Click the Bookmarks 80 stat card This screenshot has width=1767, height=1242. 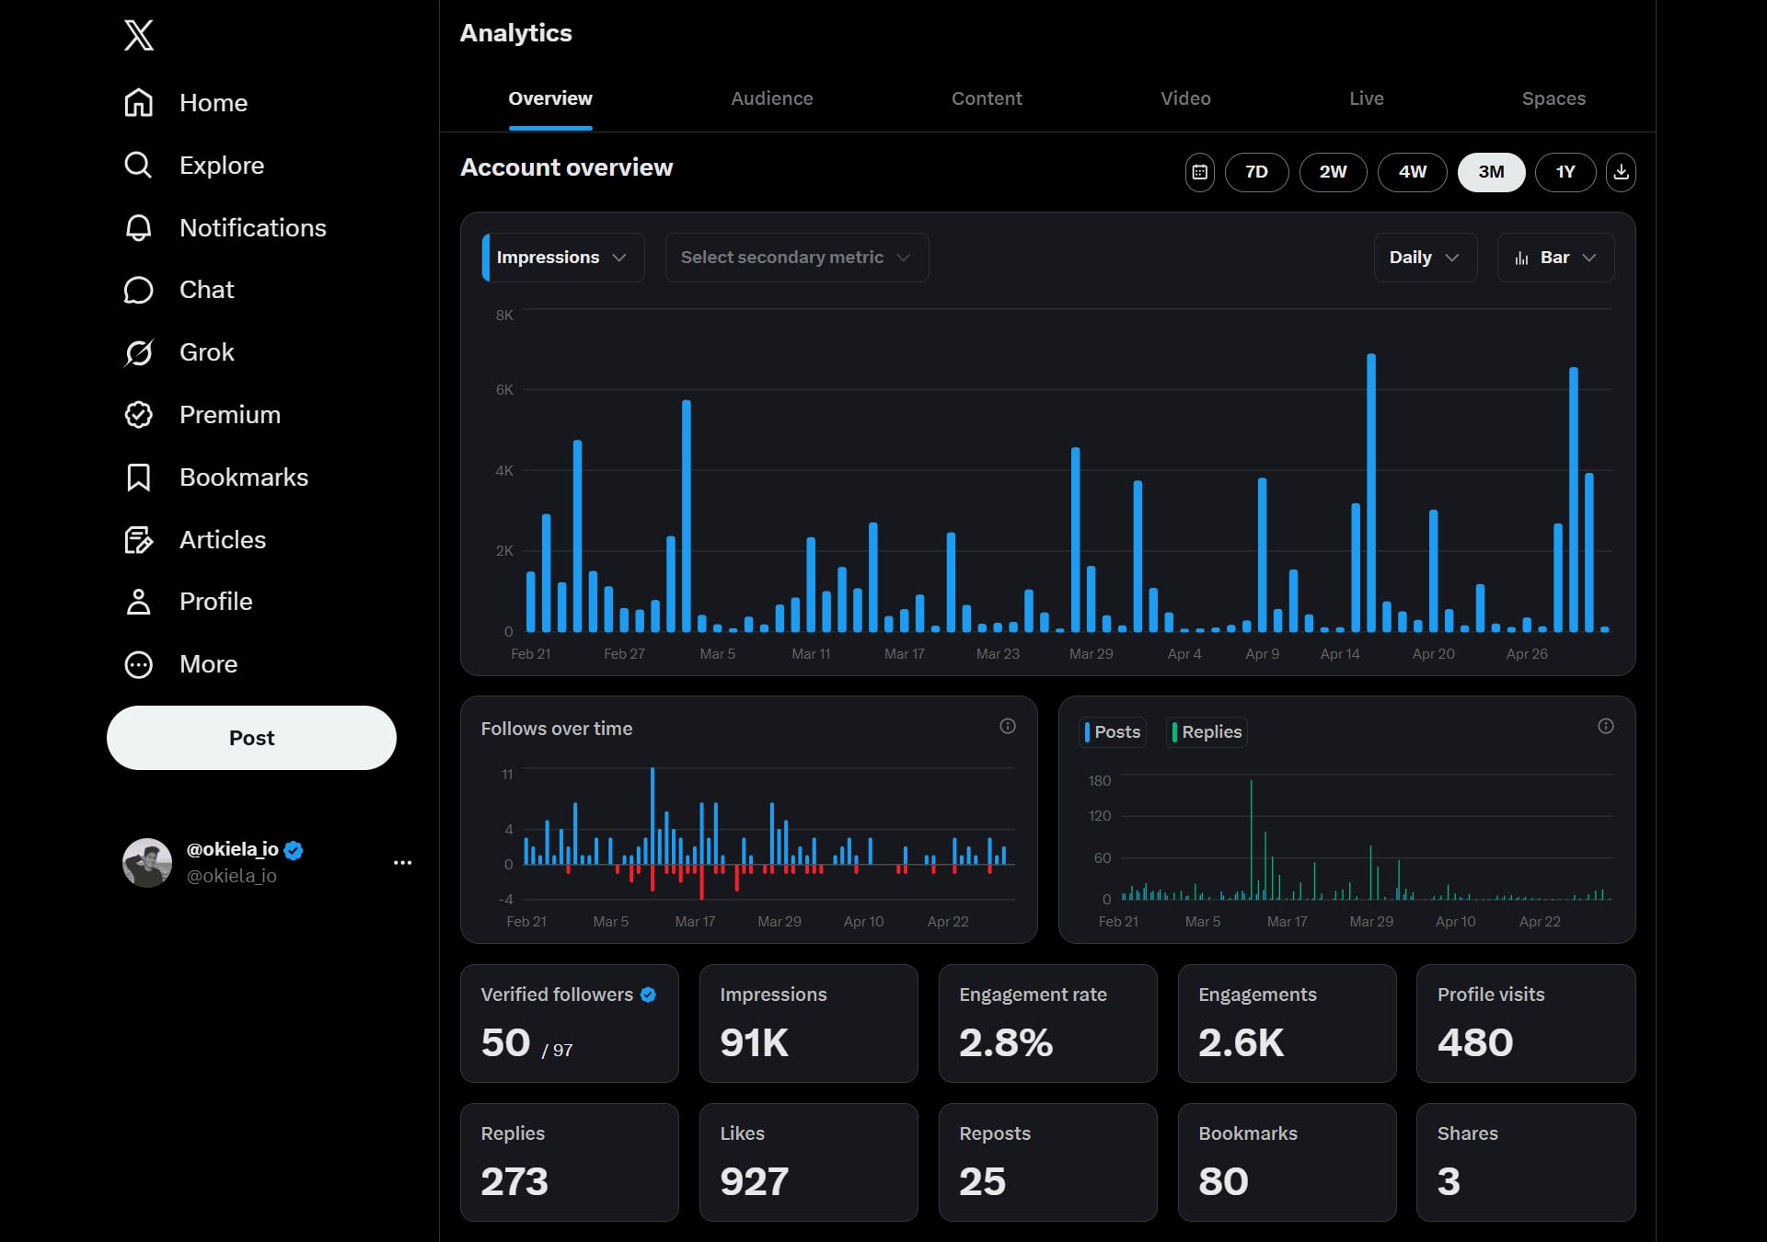1288,1163
